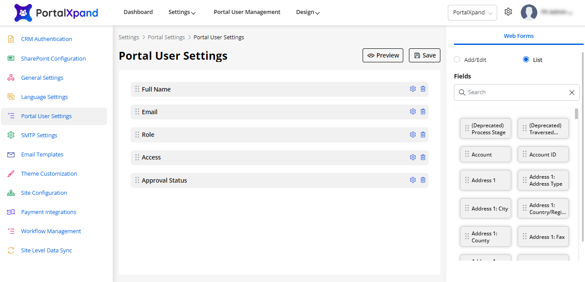This screenshot has width=585, height=282.
Task: Click the Preview button
Action: click(383, 55)
